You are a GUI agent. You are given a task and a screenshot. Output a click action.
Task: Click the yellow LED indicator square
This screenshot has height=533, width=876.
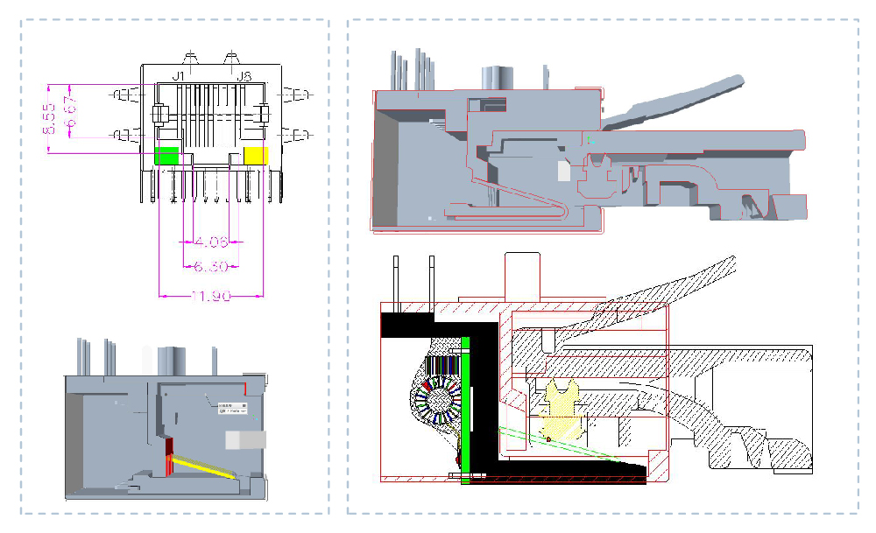tap(255, 156)
